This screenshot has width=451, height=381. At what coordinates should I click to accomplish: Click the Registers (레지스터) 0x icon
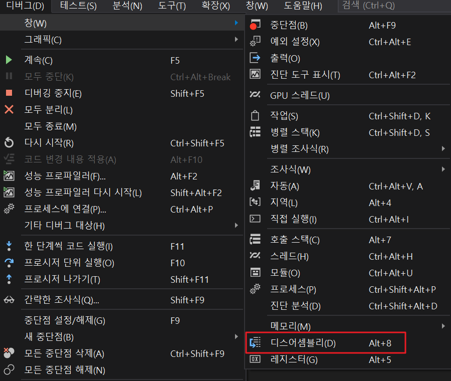coord(255,359)
